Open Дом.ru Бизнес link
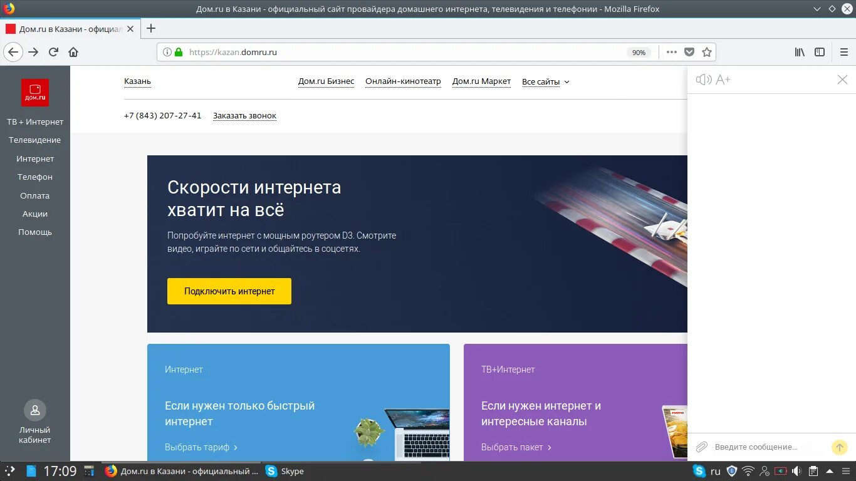The width and height of the screenshot is (856, 481). [x=326, y=81]
